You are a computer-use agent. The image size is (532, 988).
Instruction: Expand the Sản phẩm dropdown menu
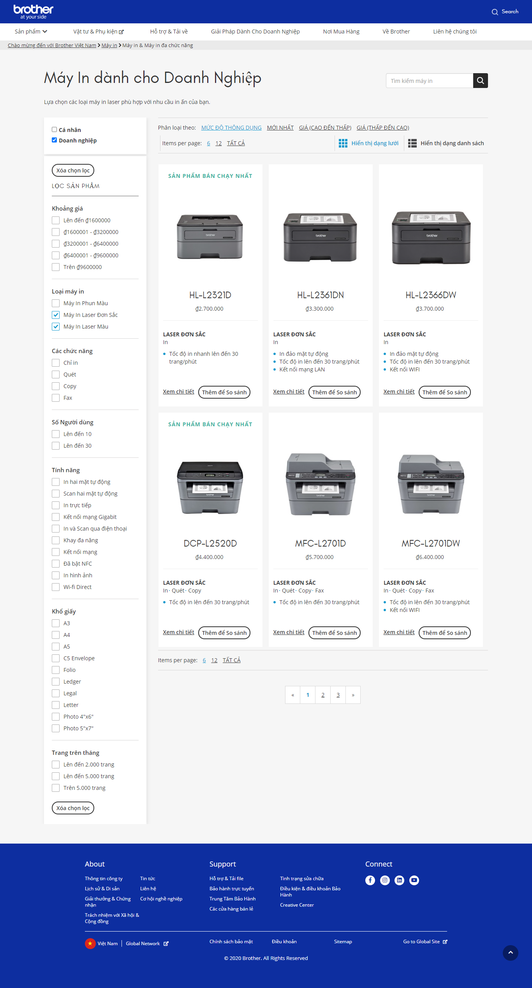point(31,32)
